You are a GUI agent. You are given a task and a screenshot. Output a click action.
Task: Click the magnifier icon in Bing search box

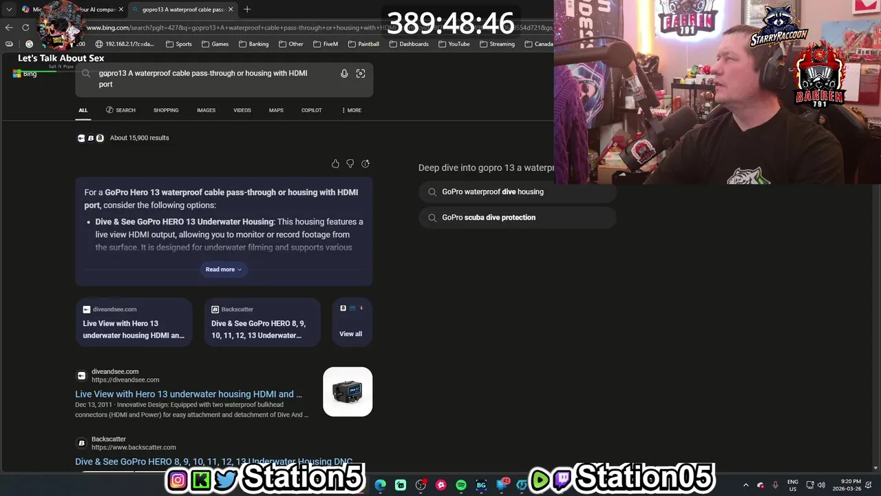click(86, 73)
